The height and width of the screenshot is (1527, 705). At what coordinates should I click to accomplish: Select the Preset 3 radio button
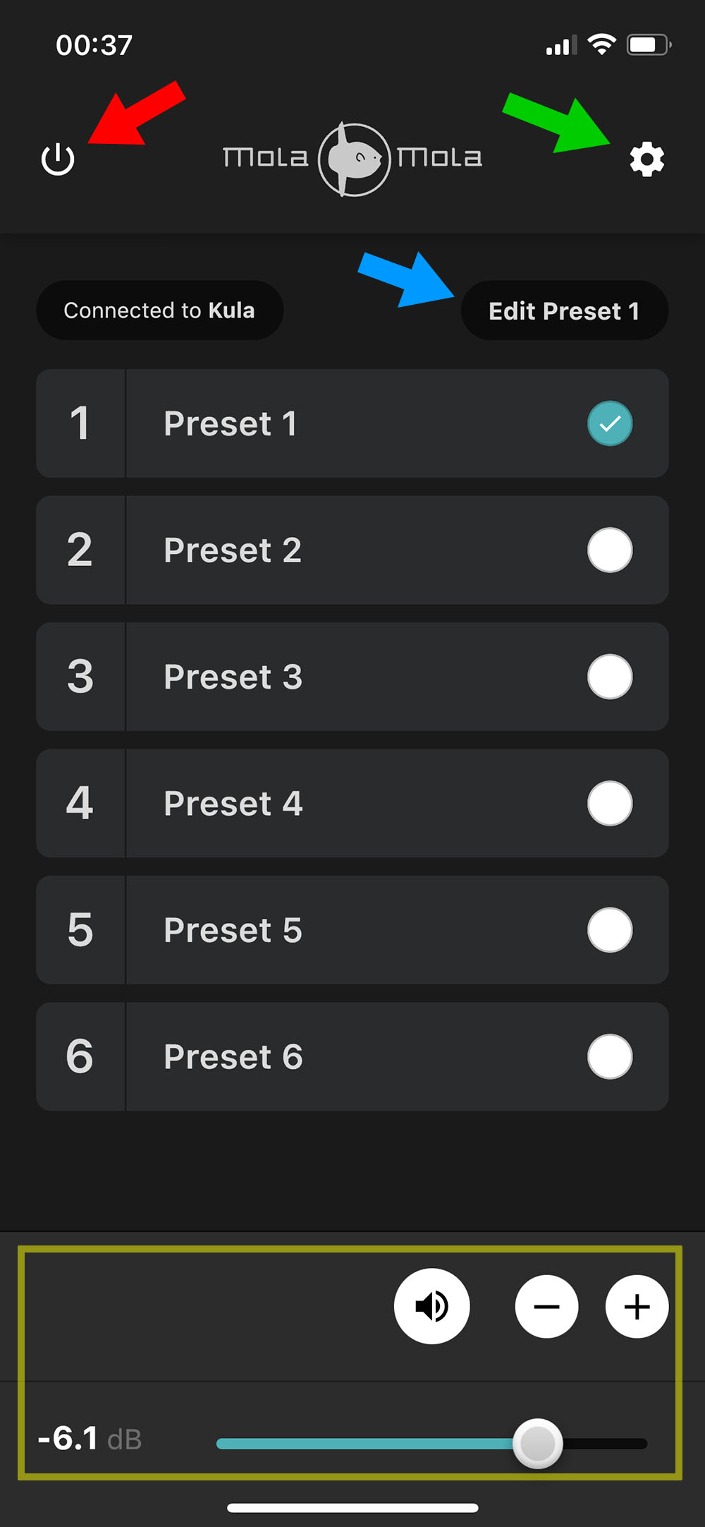(x=610, y=677)
